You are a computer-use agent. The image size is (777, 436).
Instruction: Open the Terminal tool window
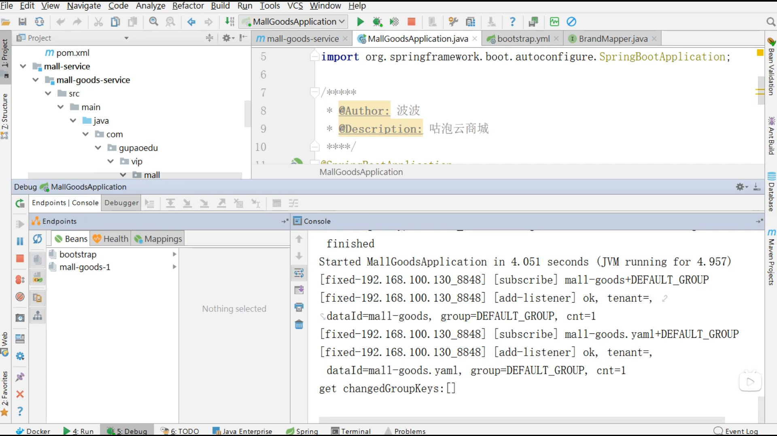(x=351, y=431)
